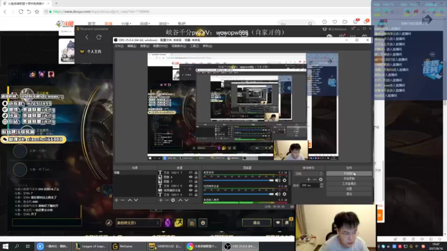The width and height of the screenshot is (447, 251).
Task: Move scene up in Scenes panel
Action: [130, 200]
